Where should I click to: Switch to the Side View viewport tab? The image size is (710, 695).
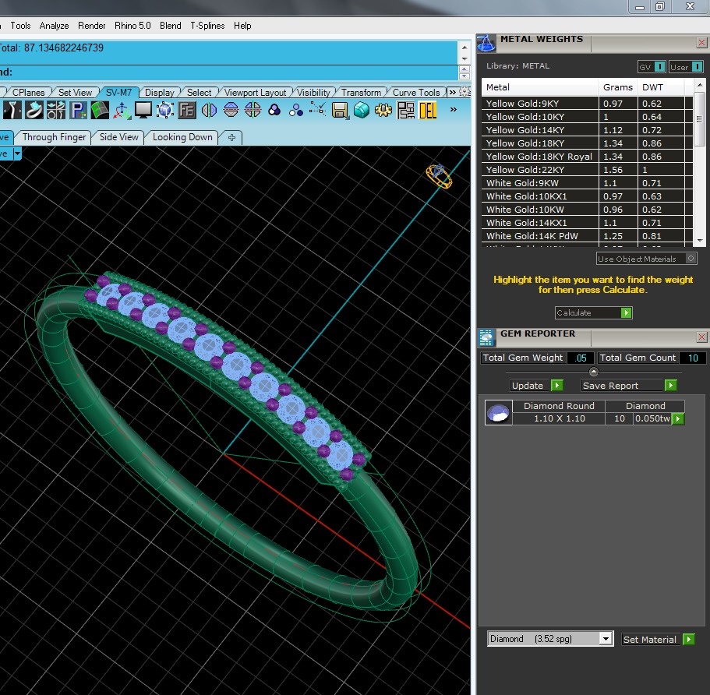tap(118, 136)
